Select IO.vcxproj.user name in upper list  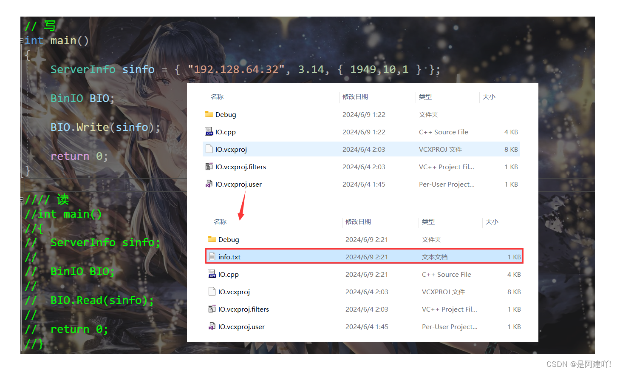238,185
